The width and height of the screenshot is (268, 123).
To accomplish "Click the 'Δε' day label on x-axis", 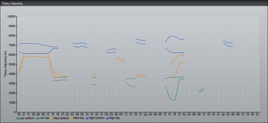I will pos(223,115).
